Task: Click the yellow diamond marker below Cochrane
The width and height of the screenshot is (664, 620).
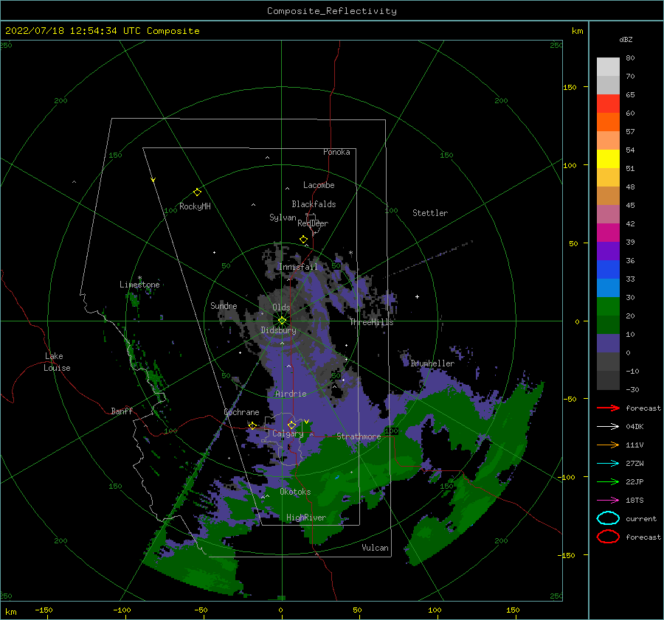Action: (x=252, y=425)
